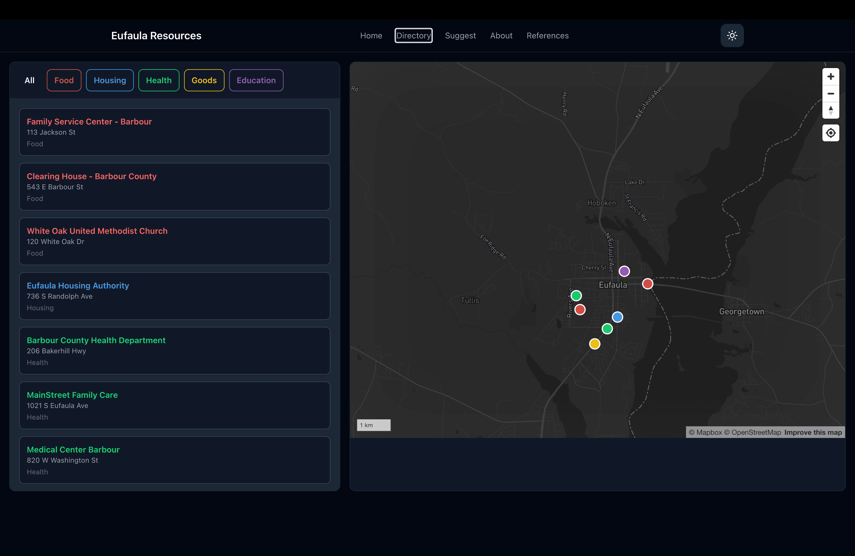Open Eufaula Housing Authority card
This screenshot has height=556, width=855.
(174, 296)
